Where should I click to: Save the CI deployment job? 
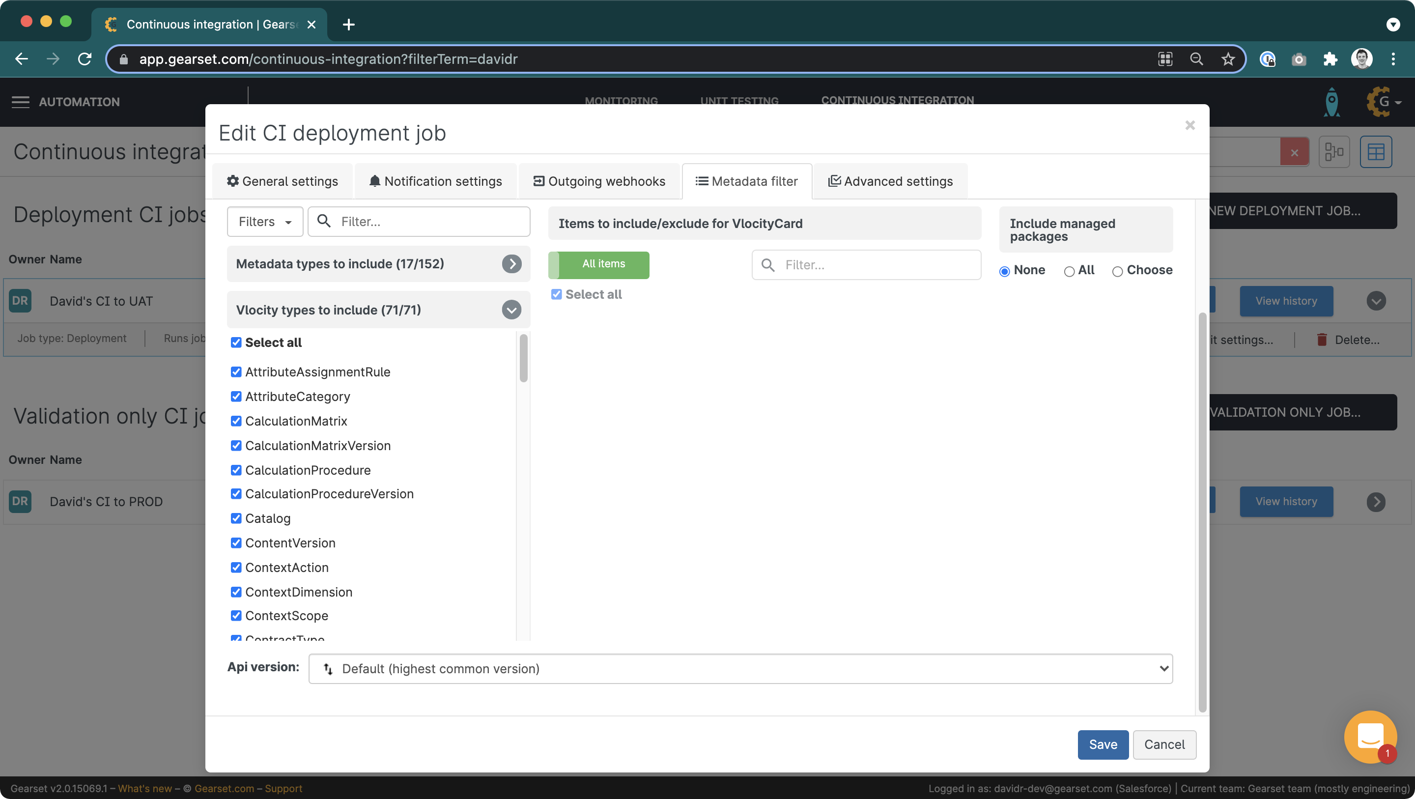click(1103, 744)
